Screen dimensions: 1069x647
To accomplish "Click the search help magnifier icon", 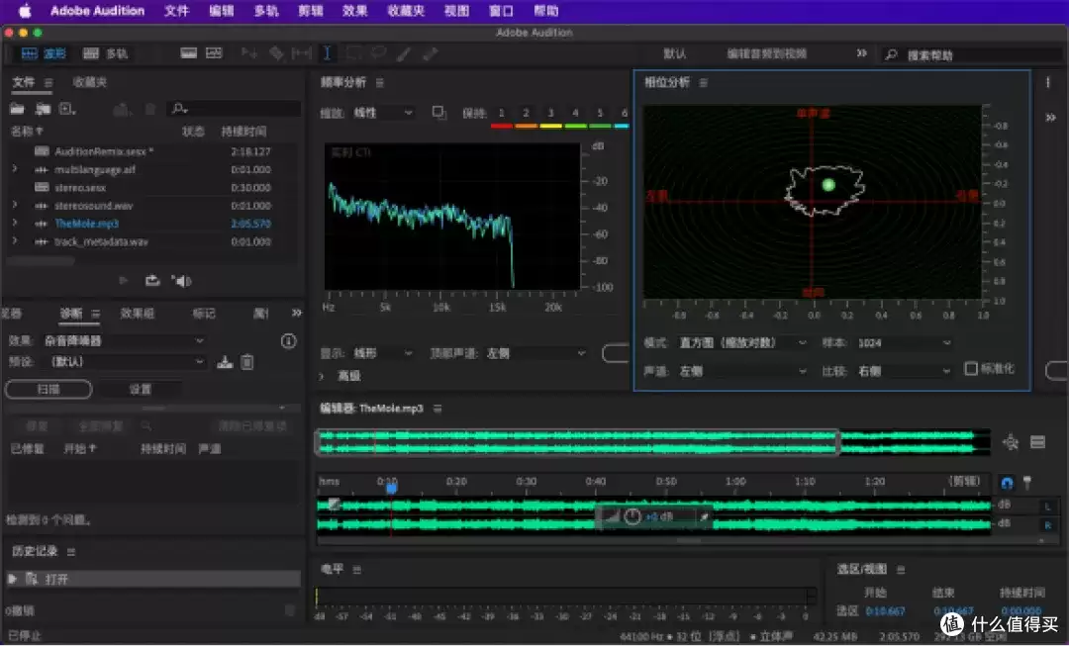I will click(x=891, y=54).
